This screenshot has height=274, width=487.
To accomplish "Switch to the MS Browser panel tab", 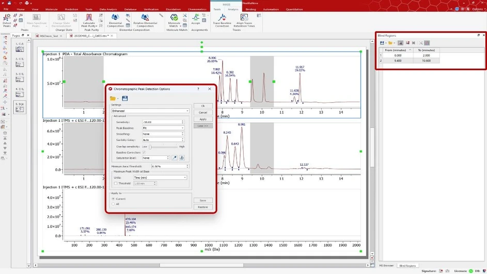I will (x=386, y=266).
